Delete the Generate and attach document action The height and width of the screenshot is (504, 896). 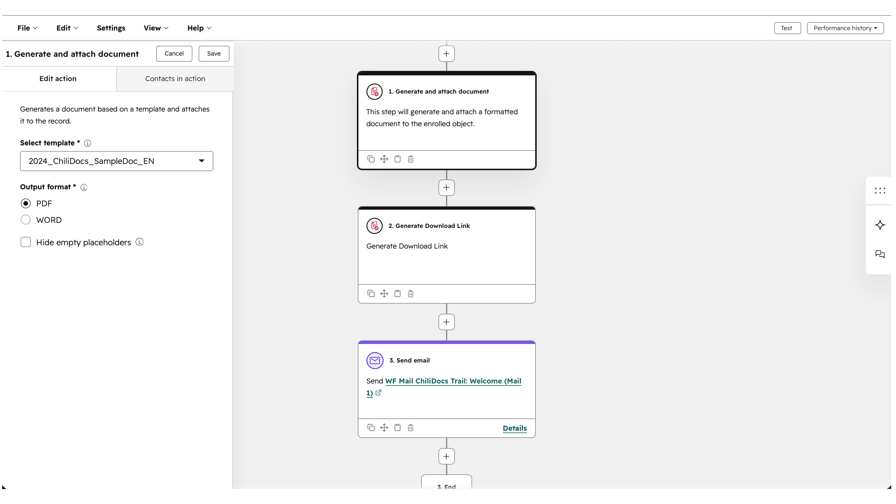click(x=410, y=159)
